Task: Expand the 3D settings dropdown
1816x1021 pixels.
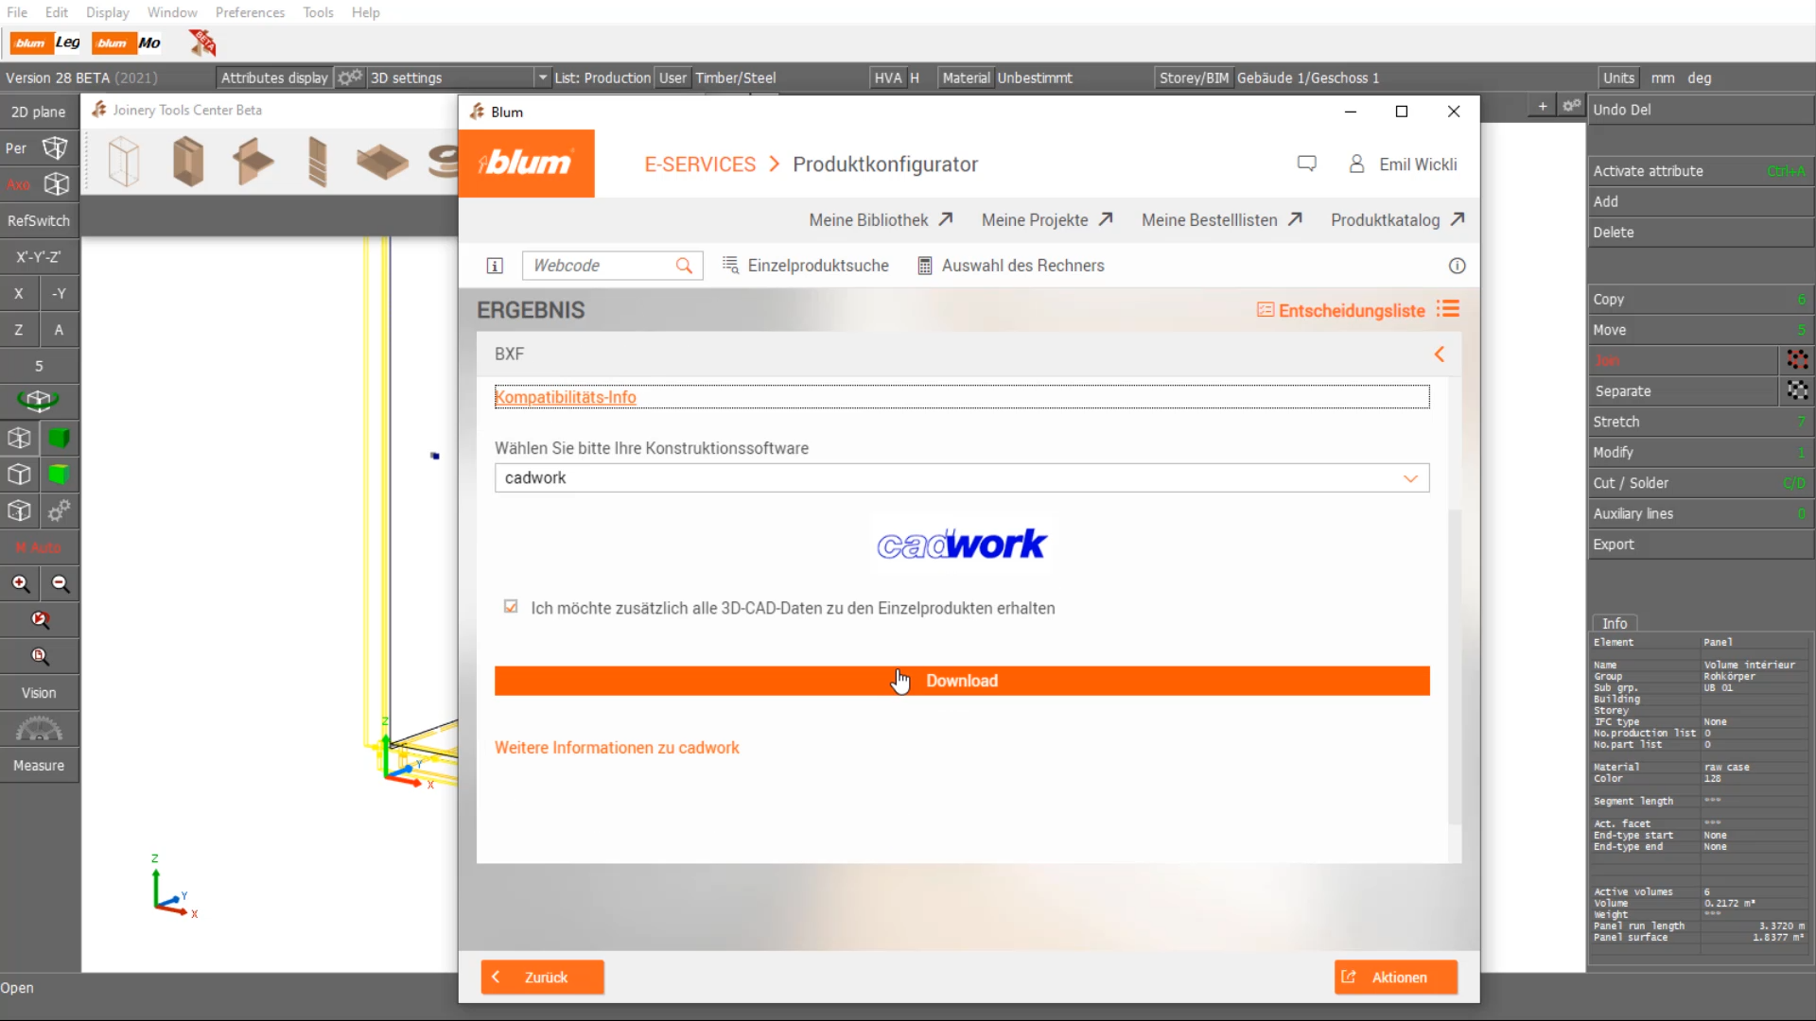Action: coord(542,78)
